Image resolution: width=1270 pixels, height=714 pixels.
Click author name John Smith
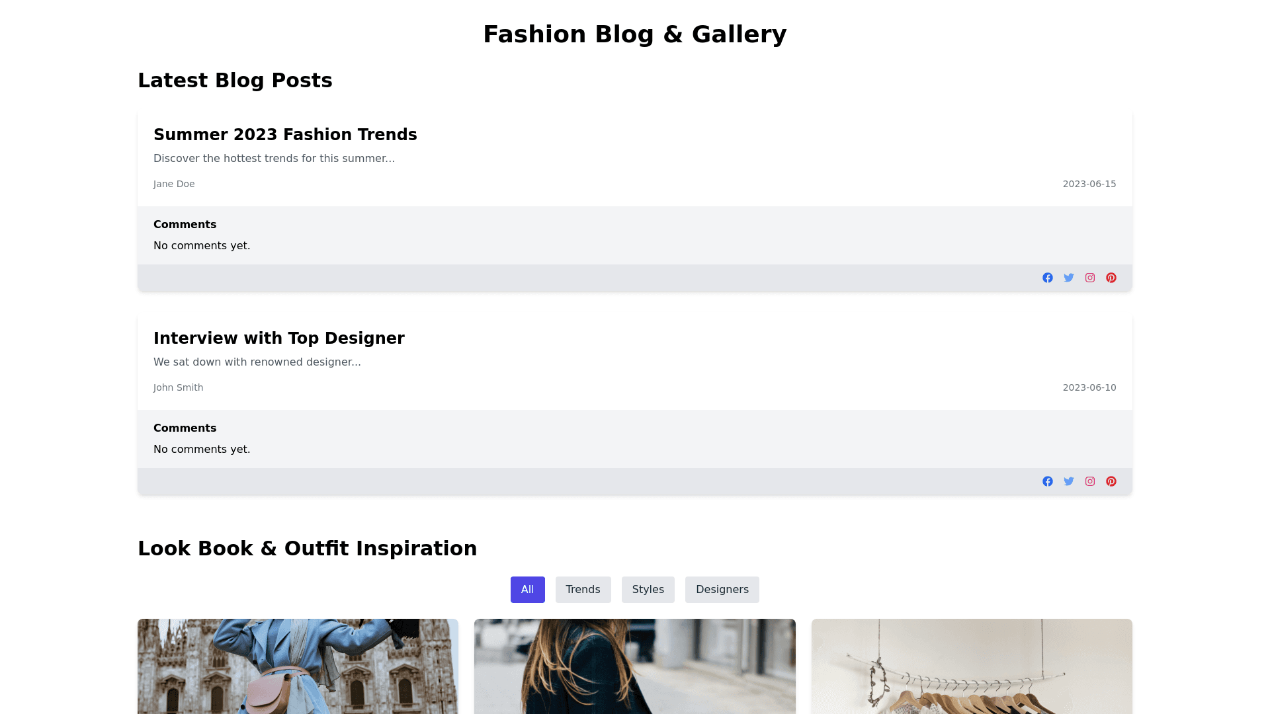178,387
